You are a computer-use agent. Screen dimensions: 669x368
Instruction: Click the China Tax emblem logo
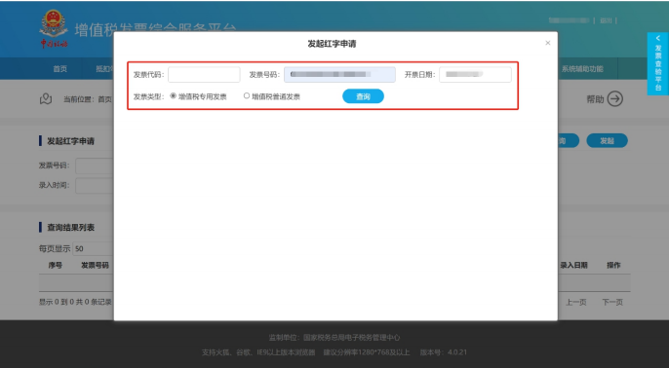click(54, 29)
